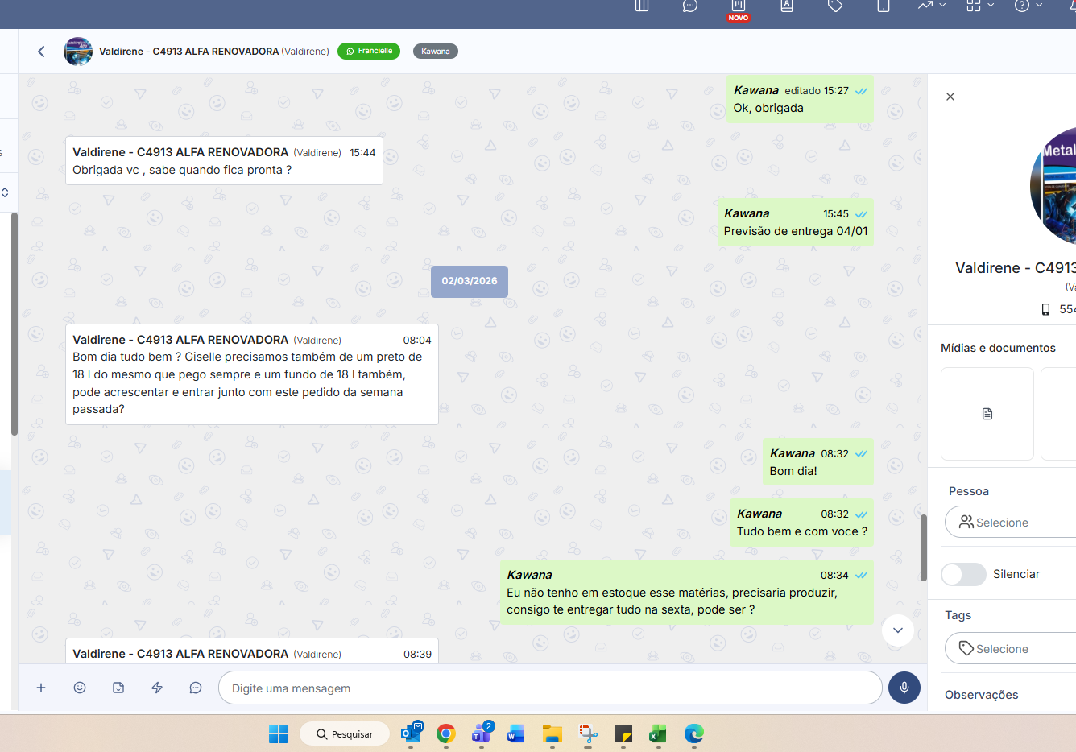Click the green Francielle channel badge
Image resolution: width=1076 pixels, height=752 pixels.
[x=369, y=51]
